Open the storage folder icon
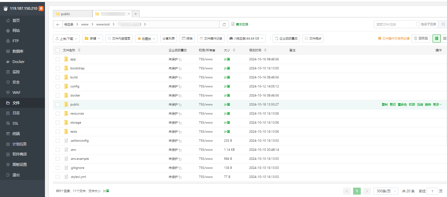 click(x=66, y=122)
